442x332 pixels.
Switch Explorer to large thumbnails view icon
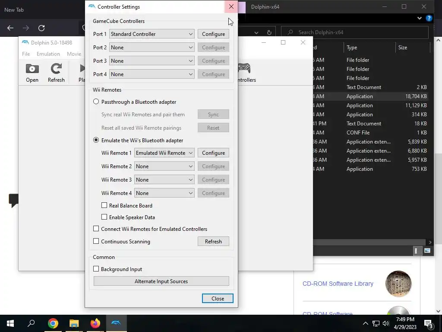pyautogui.click(x=427, y=251)
